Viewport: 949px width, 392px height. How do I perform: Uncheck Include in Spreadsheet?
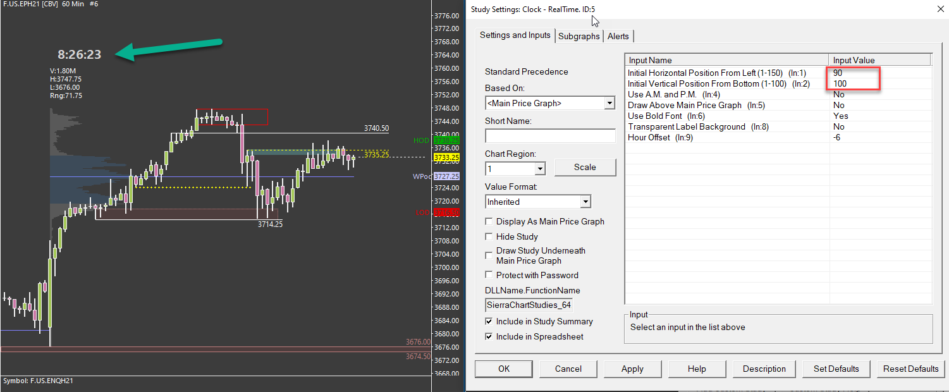pos(489,337)
